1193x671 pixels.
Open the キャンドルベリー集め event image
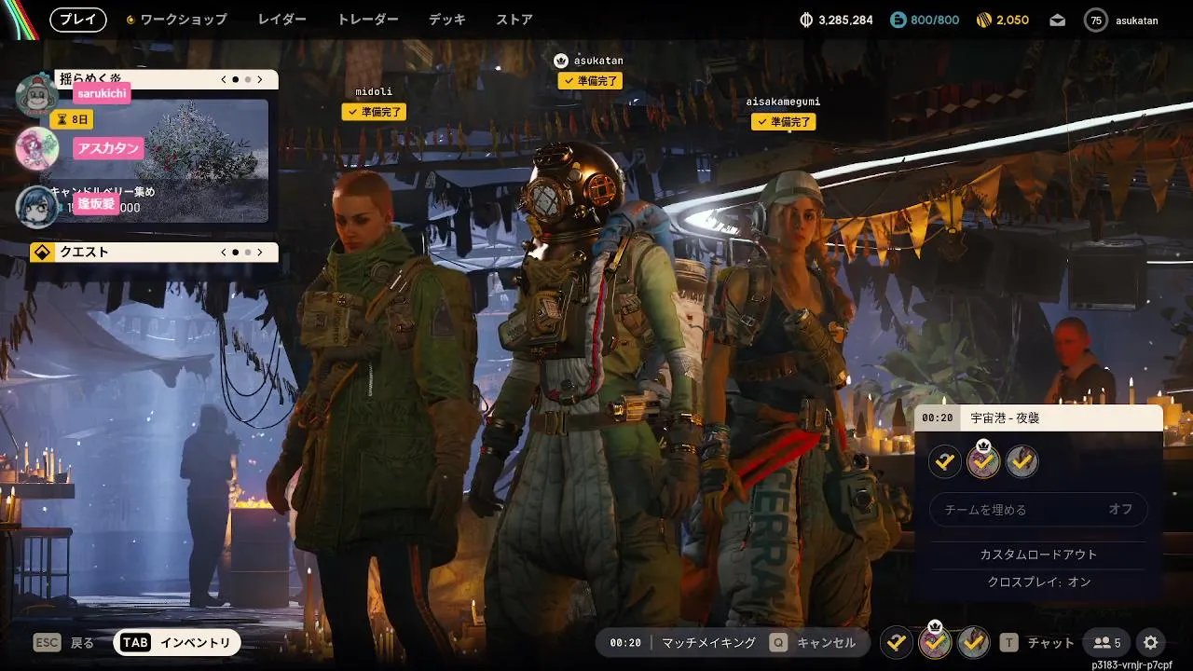[158, 160]
